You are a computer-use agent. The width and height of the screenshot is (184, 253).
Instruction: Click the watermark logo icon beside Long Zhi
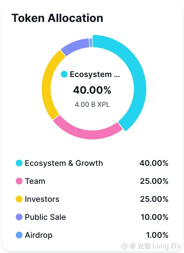(124, 246)
